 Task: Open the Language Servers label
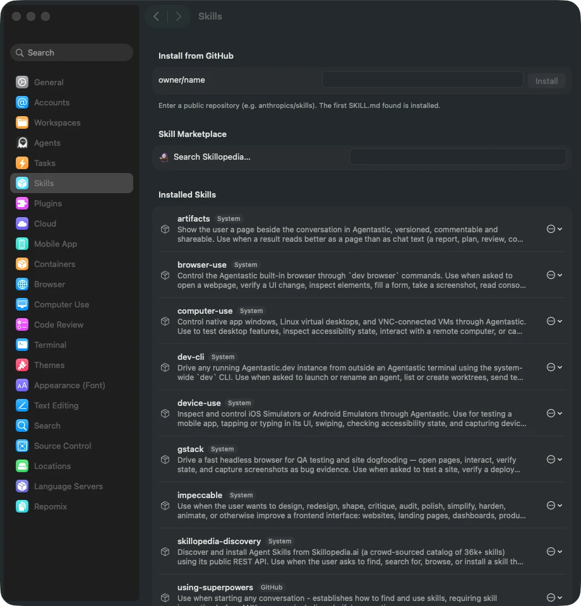[68, 486]
